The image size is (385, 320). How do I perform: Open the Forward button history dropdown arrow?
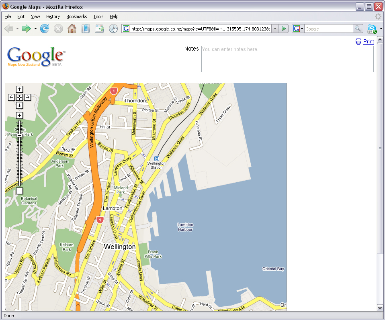pyautogui.click(x=35, y=29)
